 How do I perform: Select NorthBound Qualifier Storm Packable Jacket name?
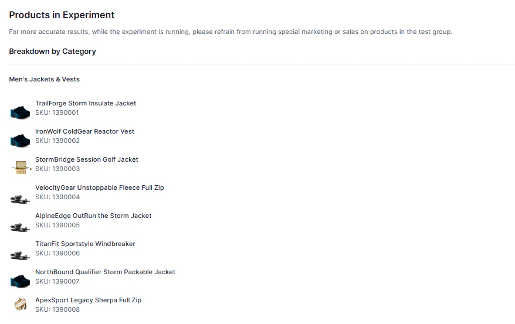[105, 272]
